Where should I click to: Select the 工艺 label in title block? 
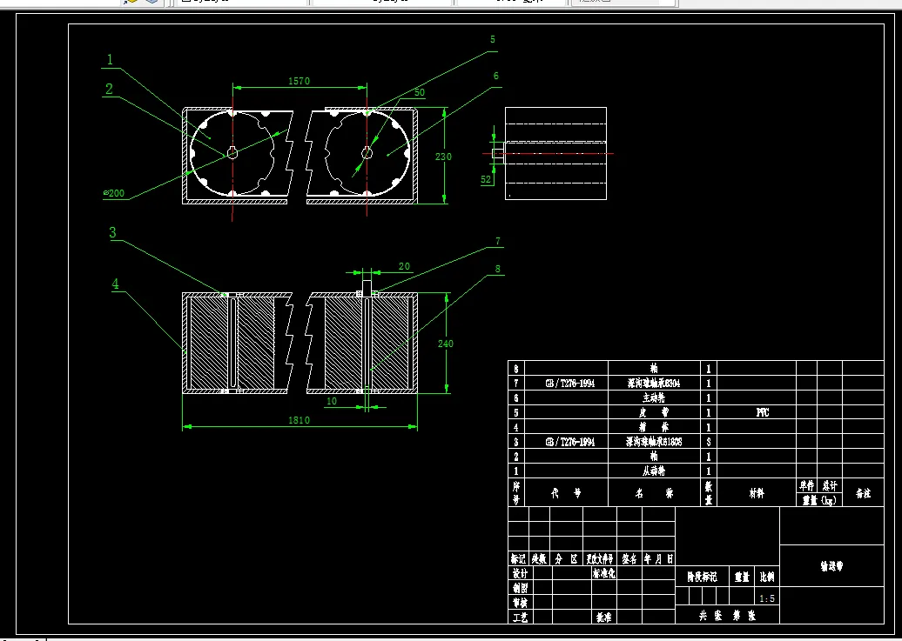click(x=520, y=618)
